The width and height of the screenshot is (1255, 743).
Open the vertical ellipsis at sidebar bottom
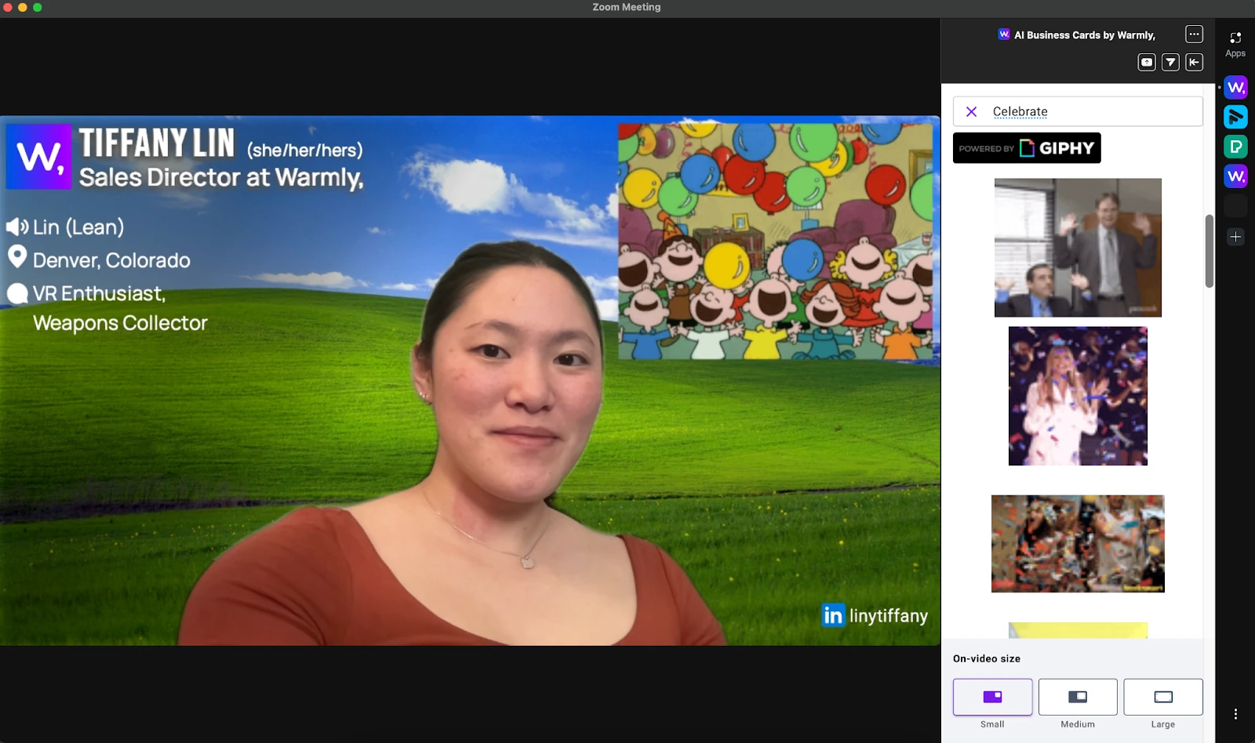click(1235, 714)
